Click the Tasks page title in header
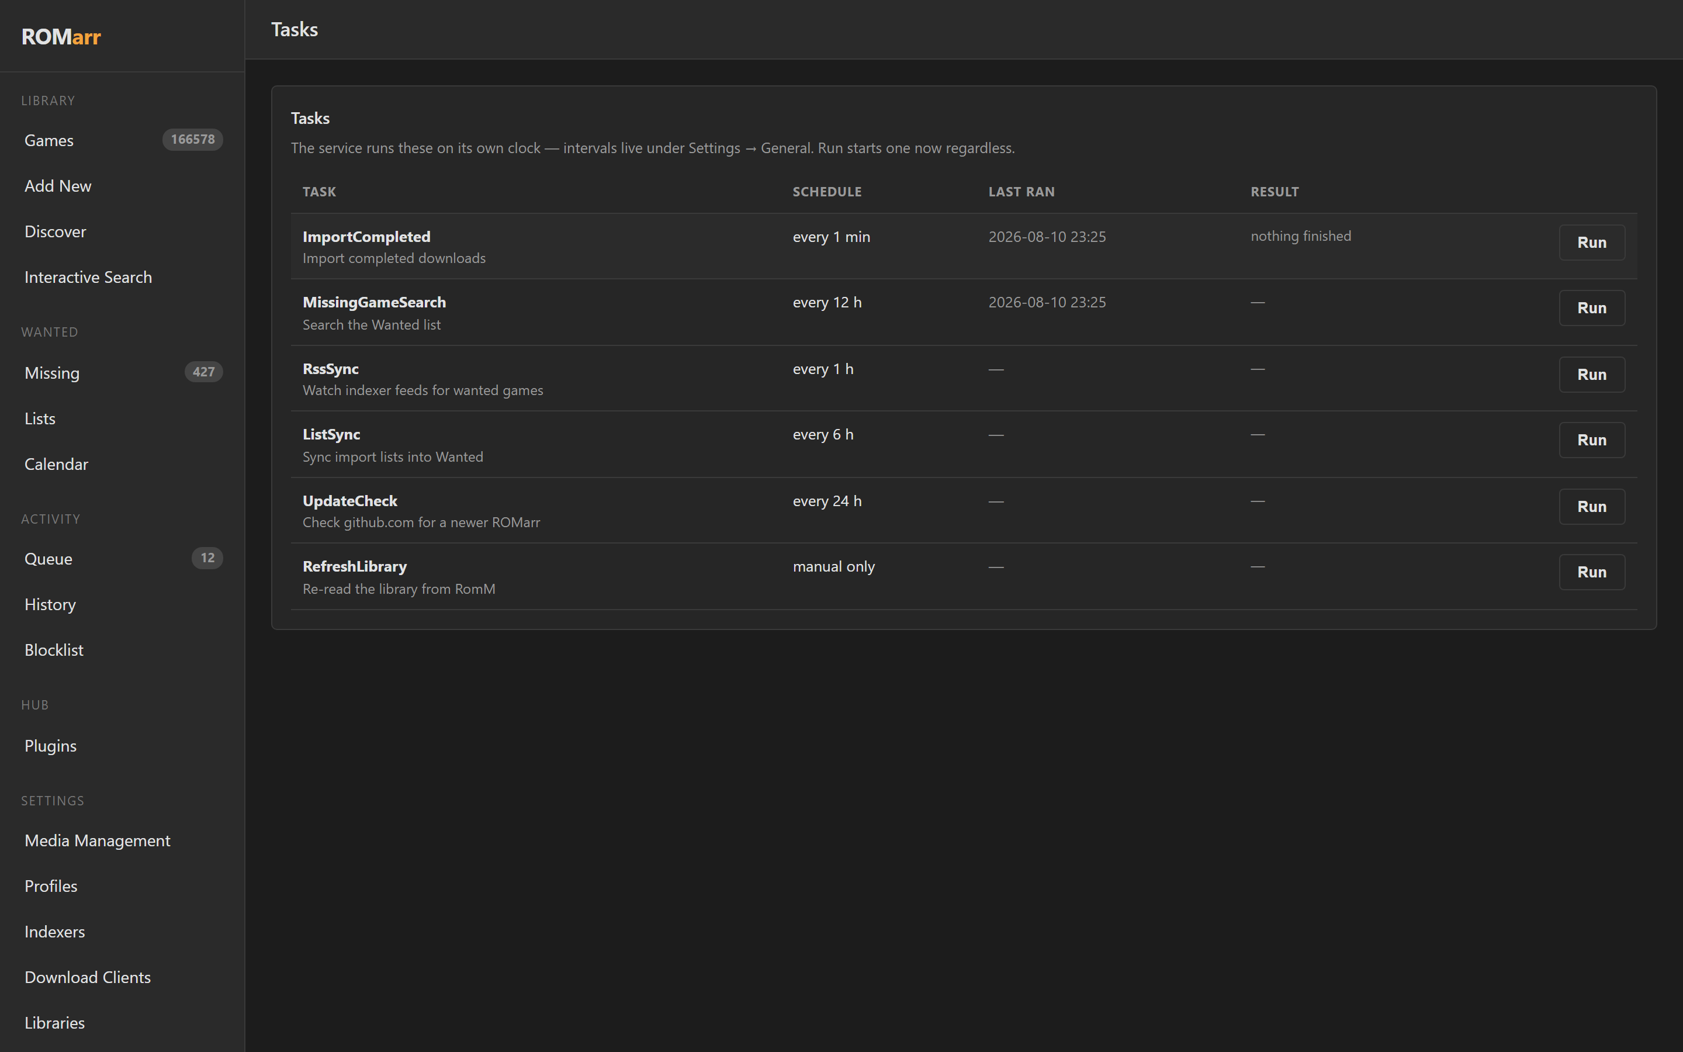 tap(294, 29)
